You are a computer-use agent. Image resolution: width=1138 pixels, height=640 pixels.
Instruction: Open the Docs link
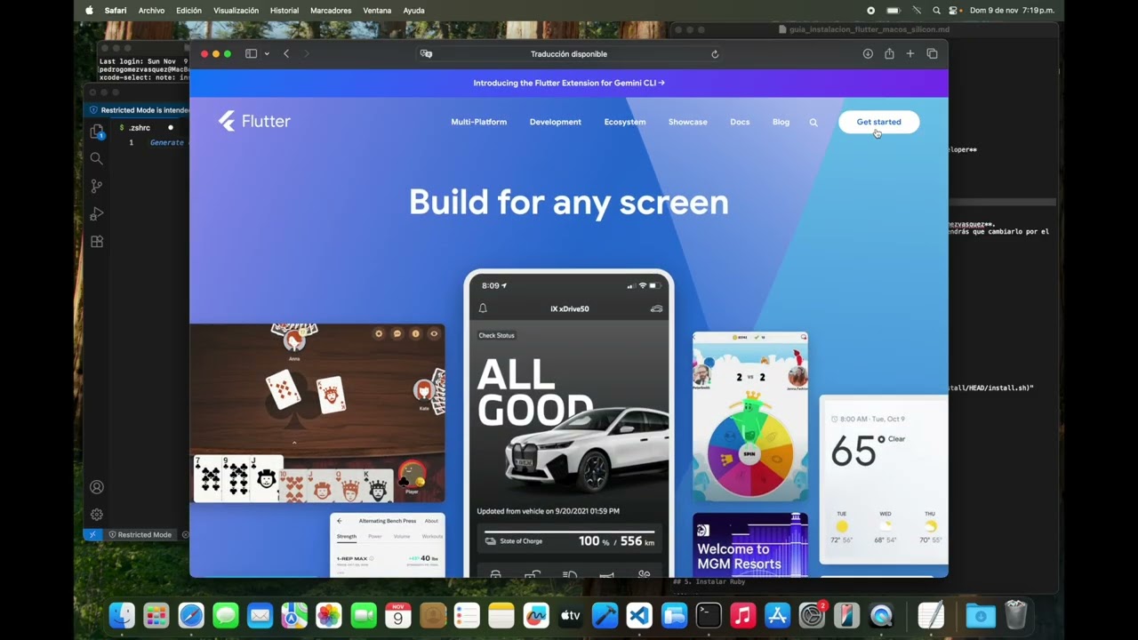point(740,122)
